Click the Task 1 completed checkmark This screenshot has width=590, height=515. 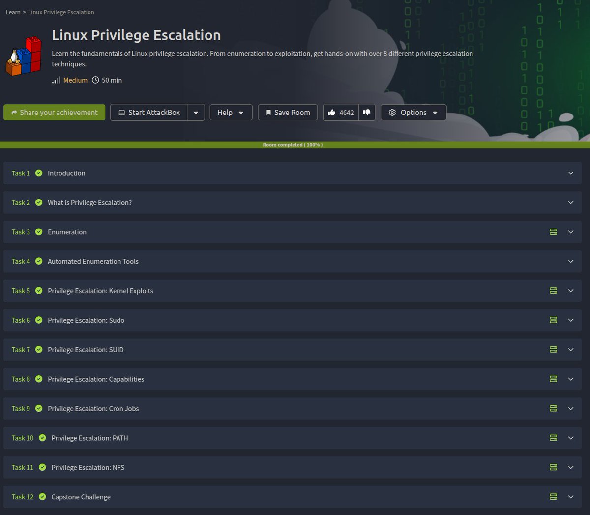[x=39, y=173]
